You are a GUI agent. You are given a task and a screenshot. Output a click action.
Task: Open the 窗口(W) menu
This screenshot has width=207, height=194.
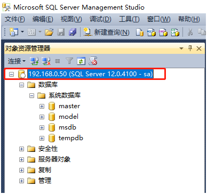[158, 19]
